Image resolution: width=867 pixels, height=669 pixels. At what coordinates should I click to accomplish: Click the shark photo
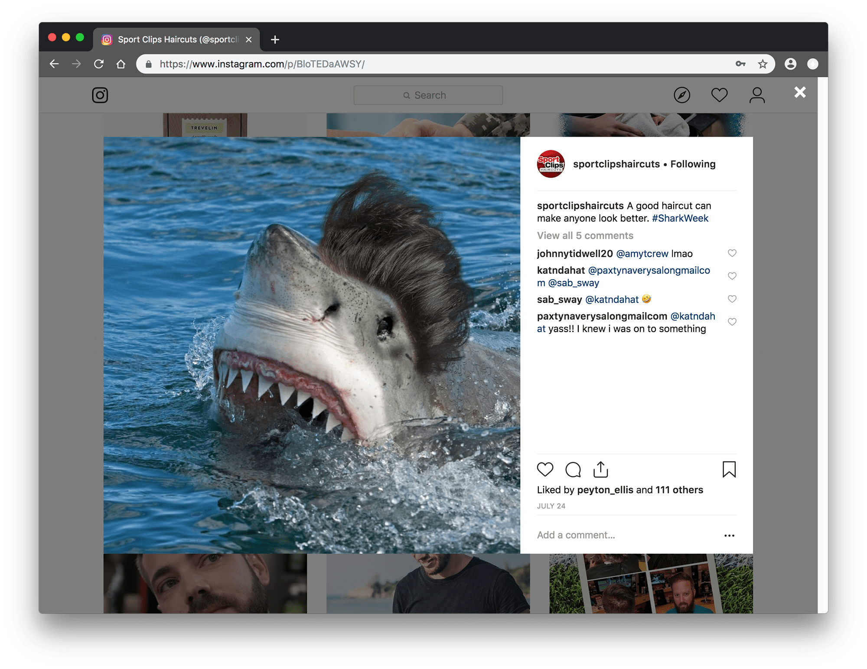312,345
